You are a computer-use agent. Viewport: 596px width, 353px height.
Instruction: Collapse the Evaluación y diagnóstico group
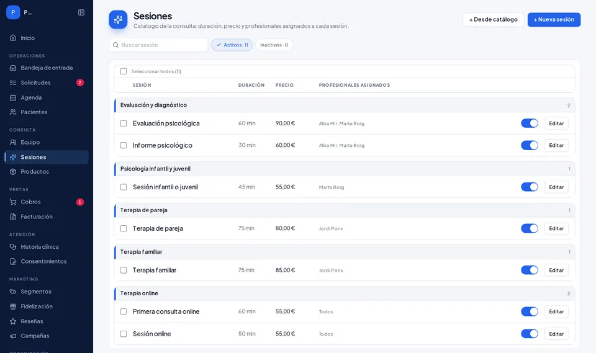345,105
